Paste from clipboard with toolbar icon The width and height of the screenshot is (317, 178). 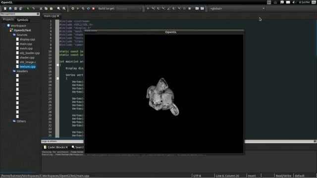coord(51,8)
